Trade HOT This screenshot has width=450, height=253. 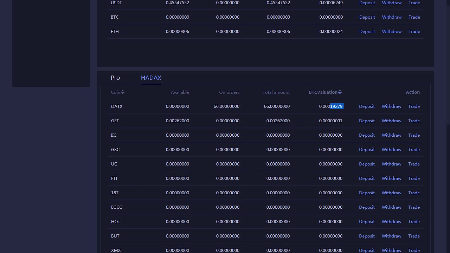point(414,221)
